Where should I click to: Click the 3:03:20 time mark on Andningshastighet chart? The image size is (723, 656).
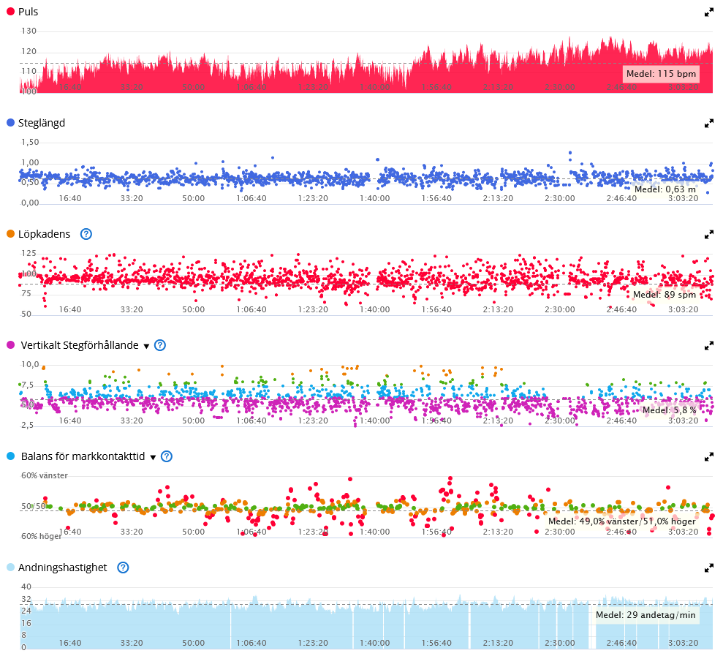click(684, 643)
